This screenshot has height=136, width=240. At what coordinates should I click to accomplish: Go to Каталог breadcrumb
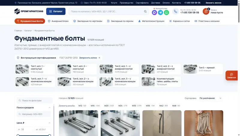coord(28,31)
